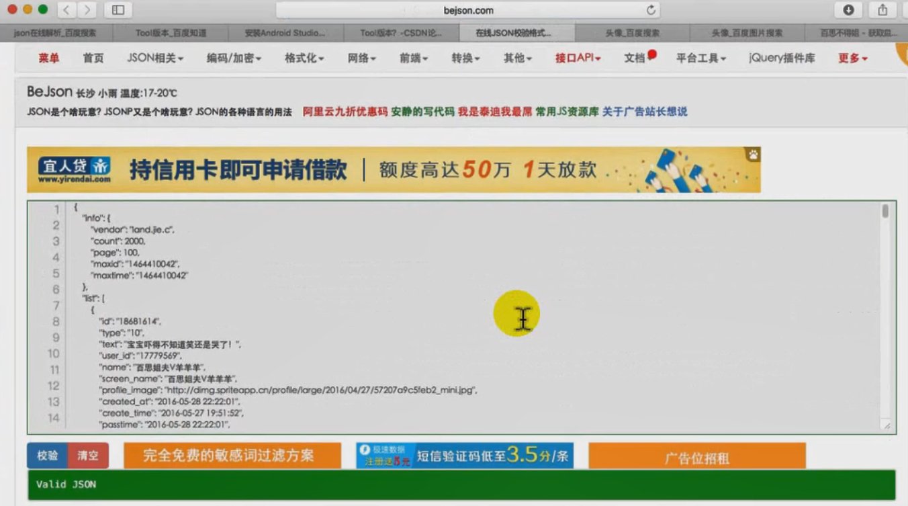Open the 我是泰迪我最屌 link

click(495, 112)
